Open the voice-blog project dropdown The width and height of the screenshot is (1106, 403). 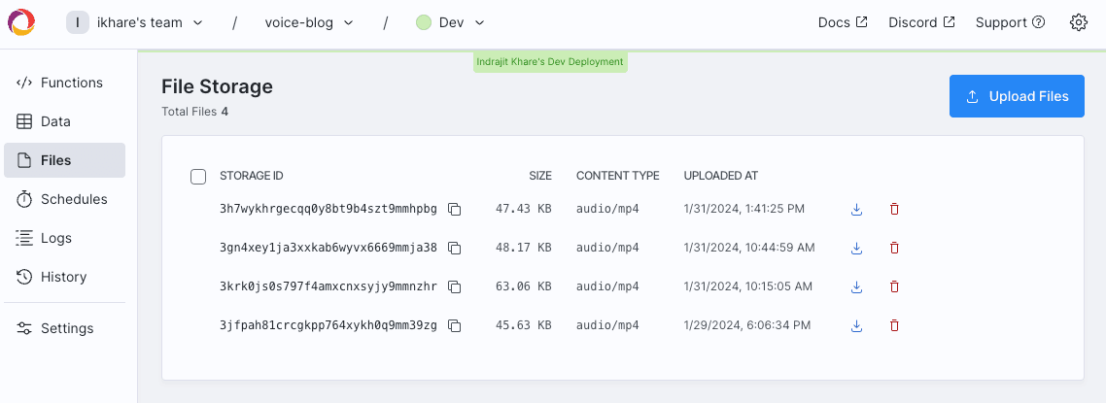(x=308, y=22)
